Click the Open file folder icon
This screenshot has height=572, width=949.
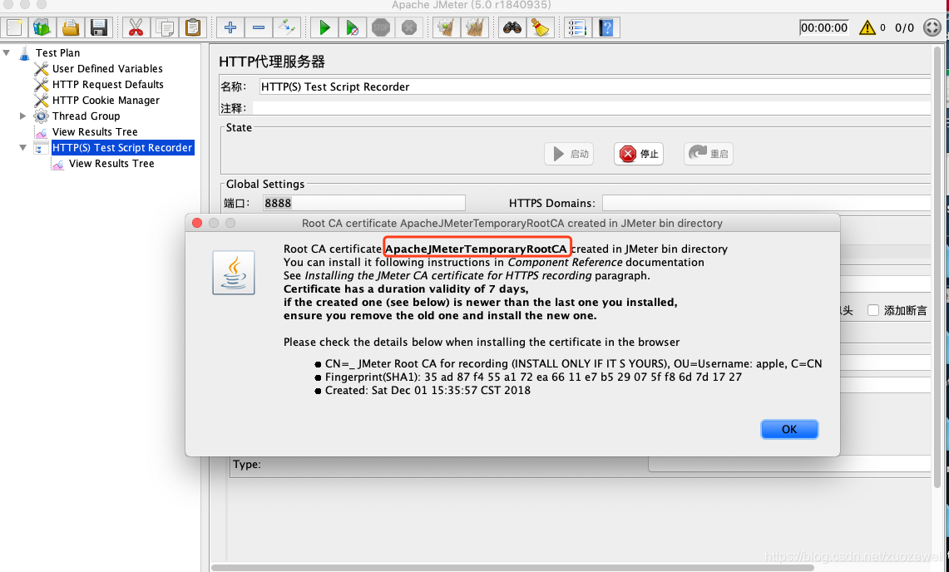(x=70, y=27)
